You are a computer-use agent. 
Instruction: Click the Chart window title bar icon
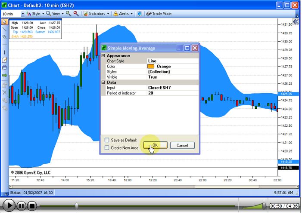click(4, 5)
